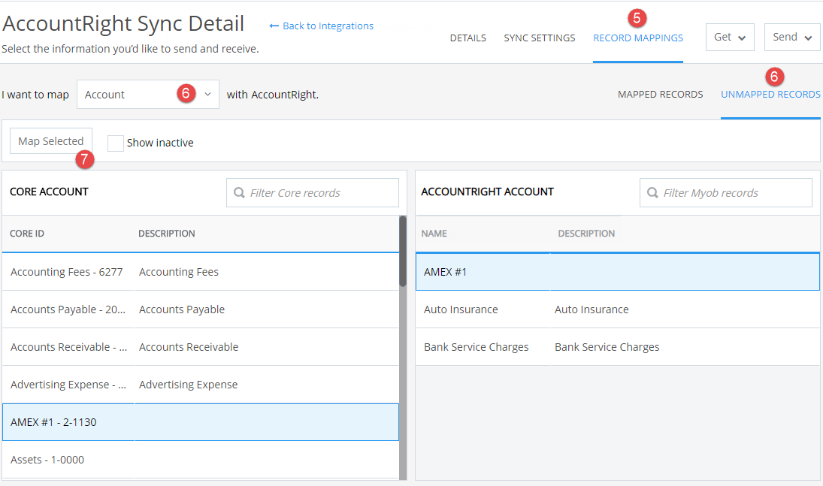This screenshot has width=823, height=486.
Task: Select the AMEX #1 AccountRight row
Action: tap(617, 272)
